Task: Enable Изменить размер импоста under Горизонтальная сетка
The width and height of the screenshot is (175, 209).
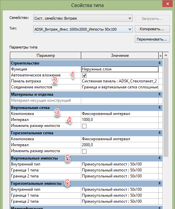Action: pos(84,151)
